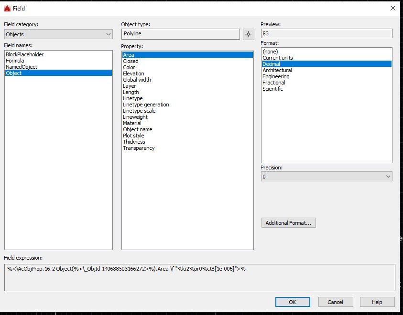
Task: Click the select object crosshair button
Action: click(248, 34)
